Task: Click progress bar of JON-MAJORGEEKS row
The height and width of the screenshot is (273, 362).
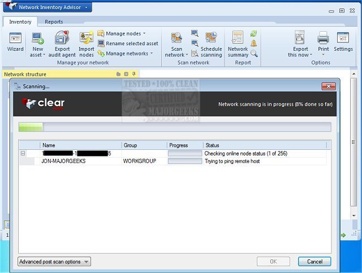Action: click(185, 161)
